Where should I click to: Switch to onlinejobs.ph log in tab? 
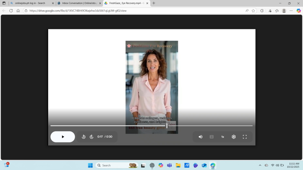pos(30,3)
